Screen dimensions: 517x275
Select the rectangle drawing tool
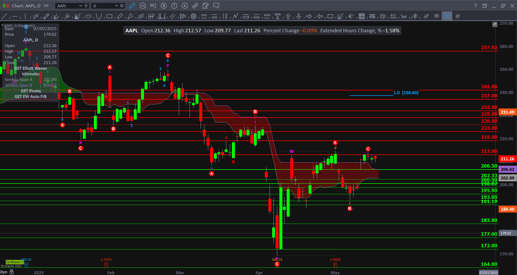(109, 16)
